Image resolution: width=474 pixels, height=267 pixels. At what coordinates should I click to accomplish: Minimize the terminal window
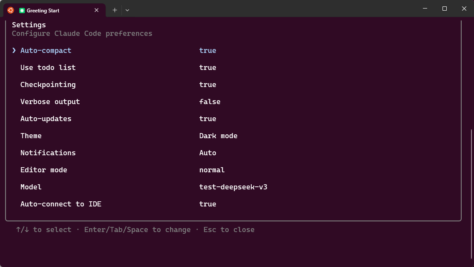coord(425,9)
